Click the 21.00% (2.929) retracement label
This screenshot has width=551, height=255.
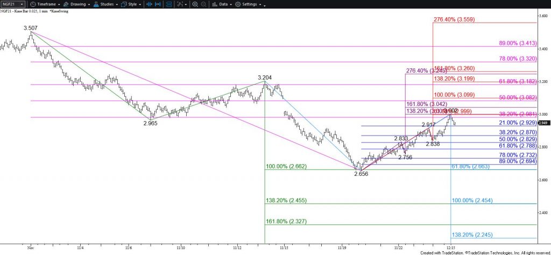click(518, 123)
